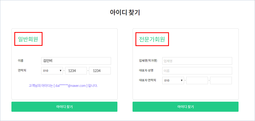The height and width of the screenshot is (121, 255).
Task: Click the dropdown arrow of 대표자 연락처 prefix
Action: pos(182,80)
